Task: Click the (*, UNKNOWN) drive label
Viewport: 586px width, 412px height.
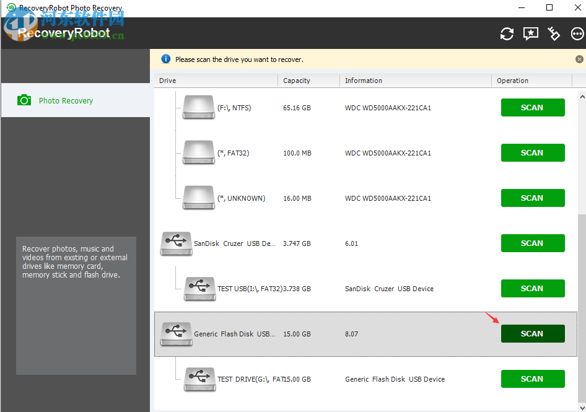Action: (242, 198)
